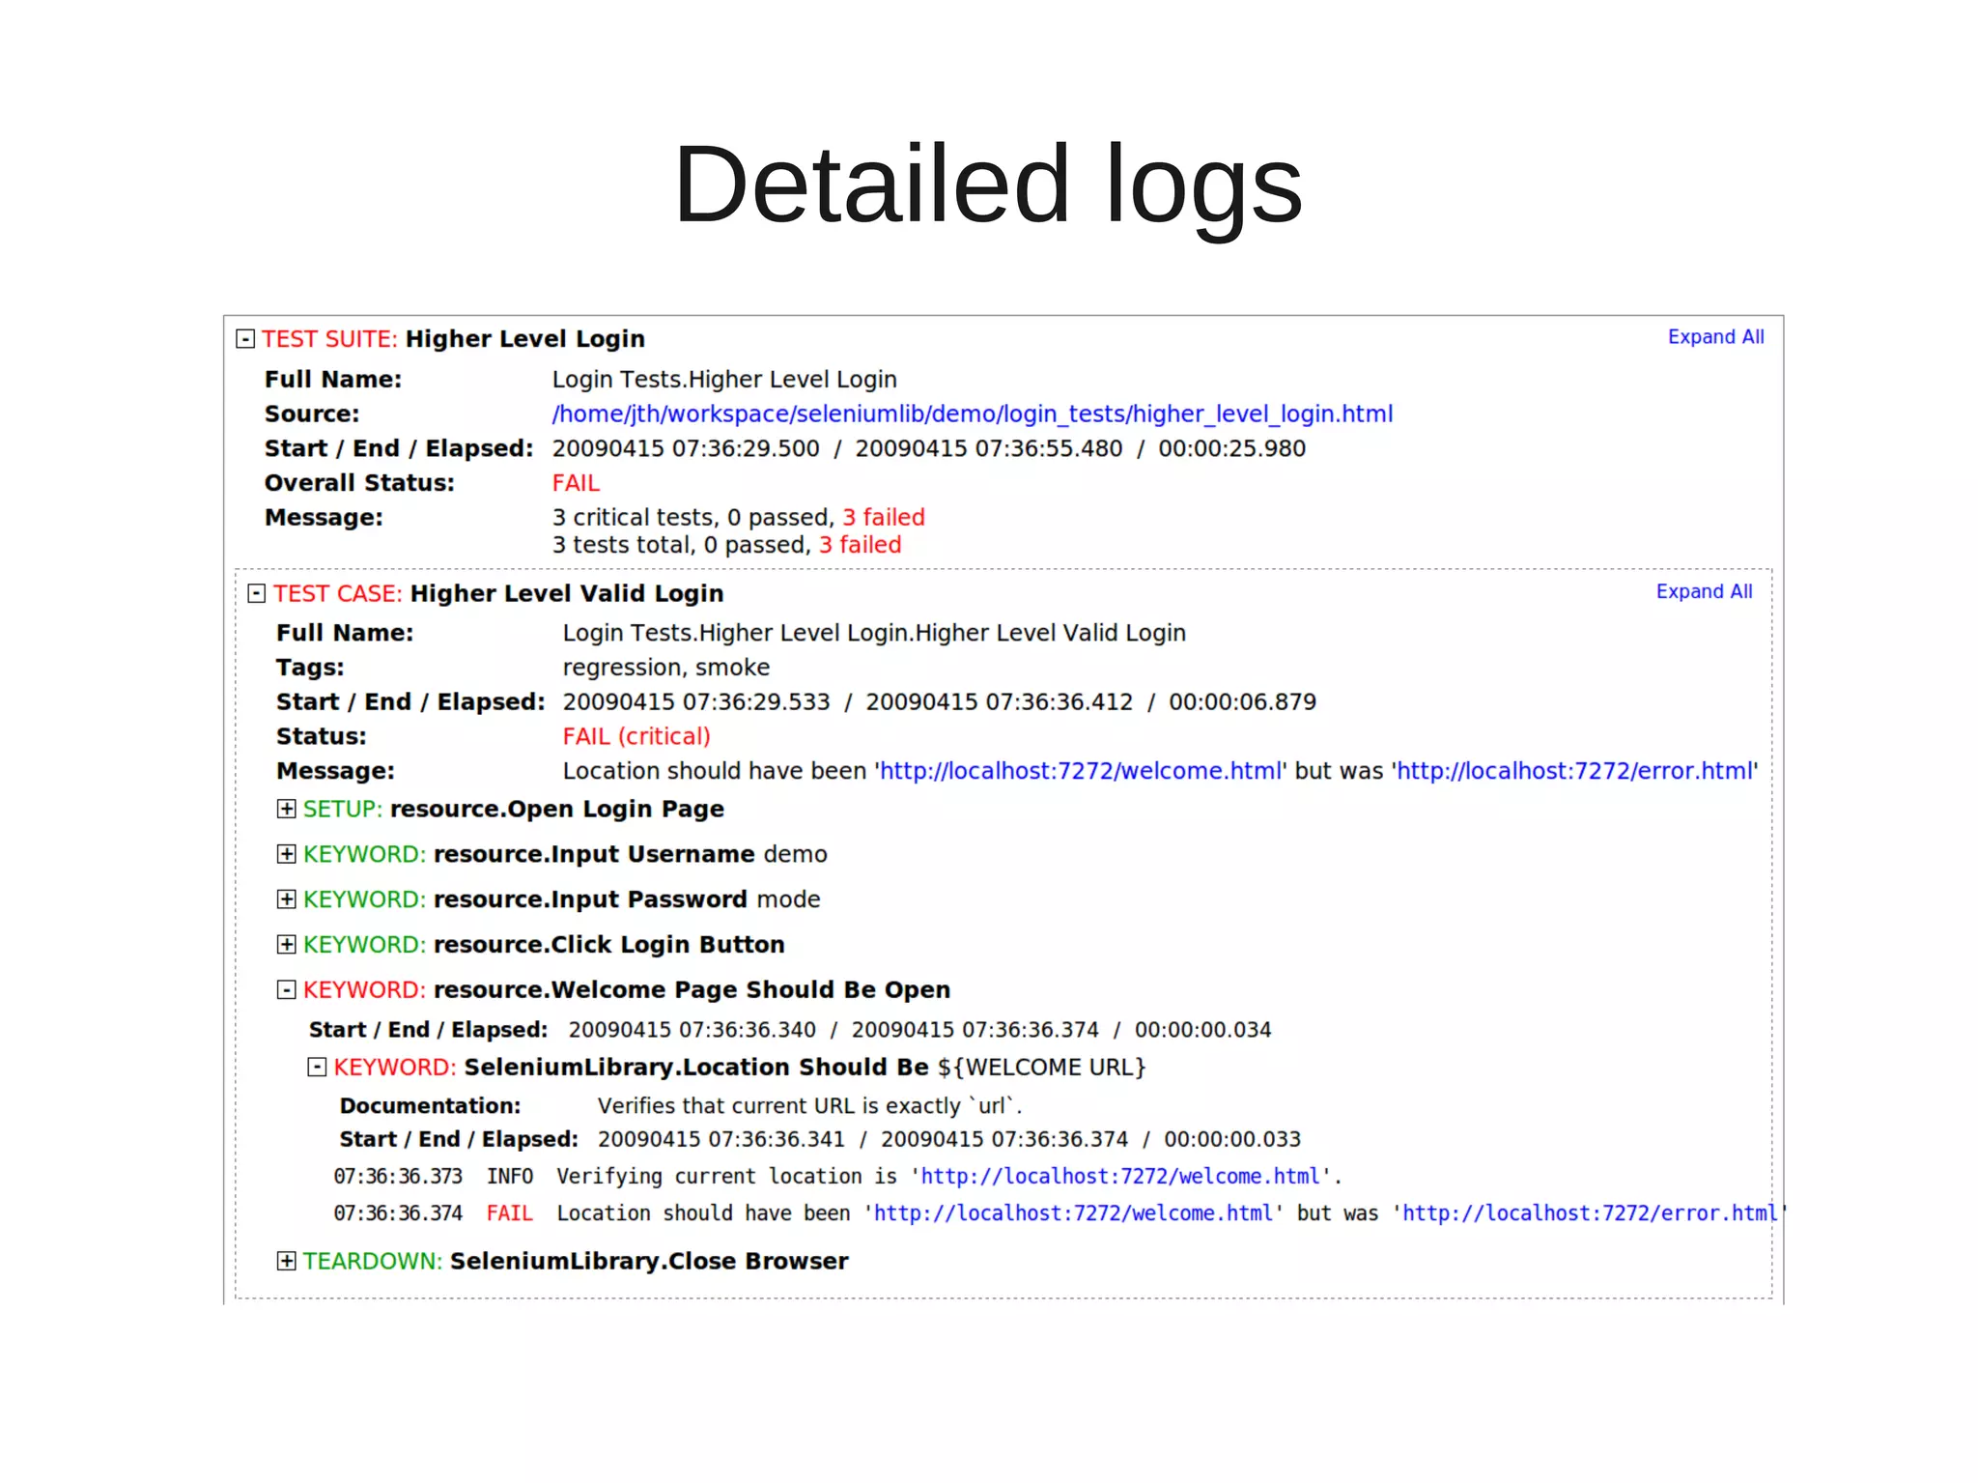Image resolution: width=1978 pixels, height=1483 pixels.
Task: Collapse the Higher Level Valid Login test case
Action: click(x=257, y=593)
